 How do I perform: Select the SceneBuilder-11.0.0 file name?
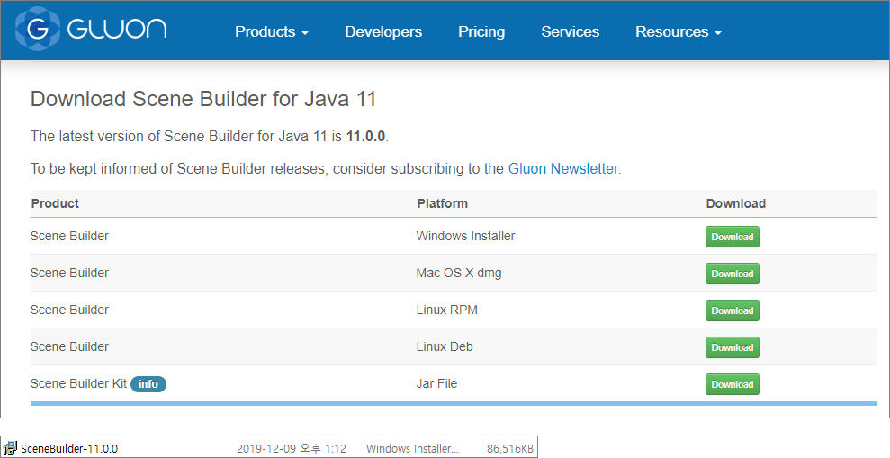tap(69, 448)
